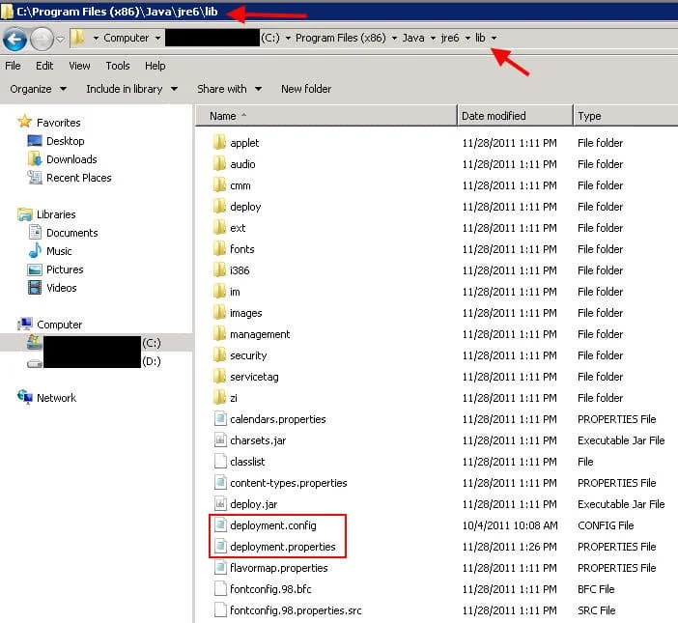Click the Java breadcrumb segment
Viewport: 678px width, 623px height.
click(x=413, y=38)
